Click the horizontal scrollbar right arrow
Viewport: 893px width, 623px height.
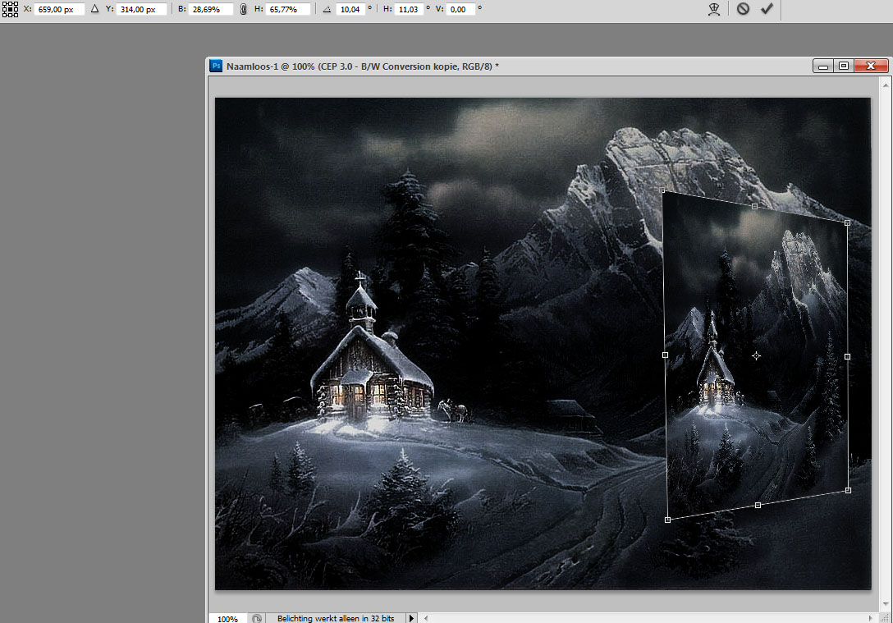(x=870, y=618)
